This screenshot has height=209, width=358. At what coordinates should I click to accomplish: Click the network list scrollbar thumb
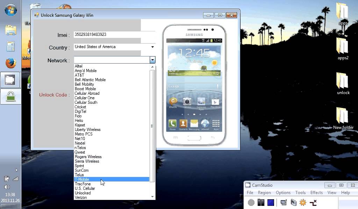click(152, 126)
